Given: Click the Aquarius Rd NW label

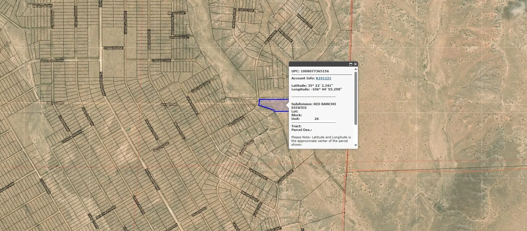Looking at the screenshot, I should click(x=106, y=213).
